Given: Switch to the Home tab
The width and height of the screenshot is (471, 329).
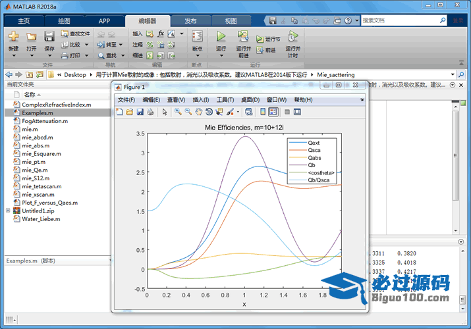Looking at the screenshot, I should [24, 21].
